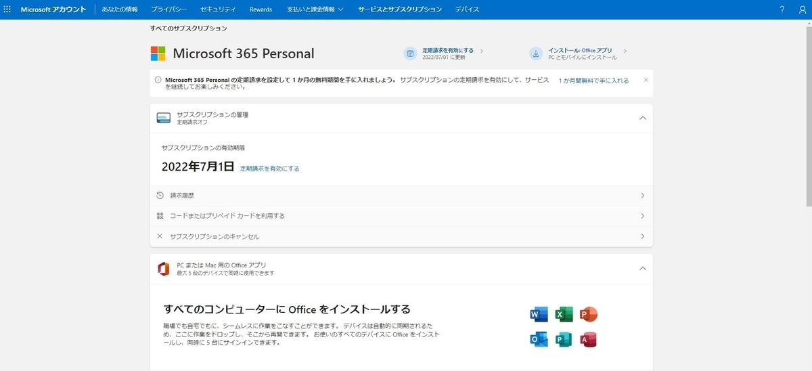Click the Office logo icon in apps section
812x371 pixels.
tap(163, 269)
